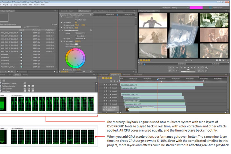The image size is (231, 154).
Task: Switch to the Metadata tab
Action: click(120, 11)
